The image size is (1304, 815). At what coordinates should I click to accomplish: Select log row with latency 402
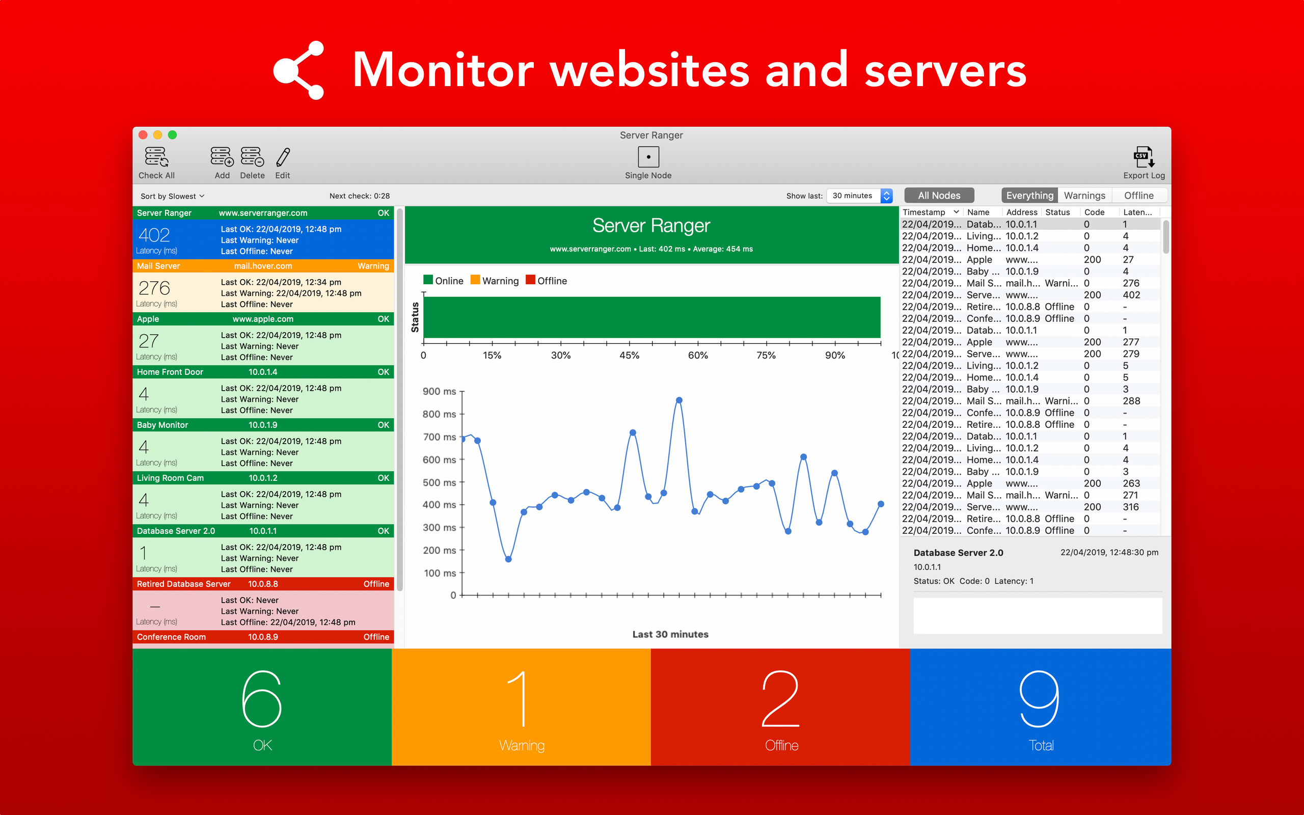[x=1030, y=295]
